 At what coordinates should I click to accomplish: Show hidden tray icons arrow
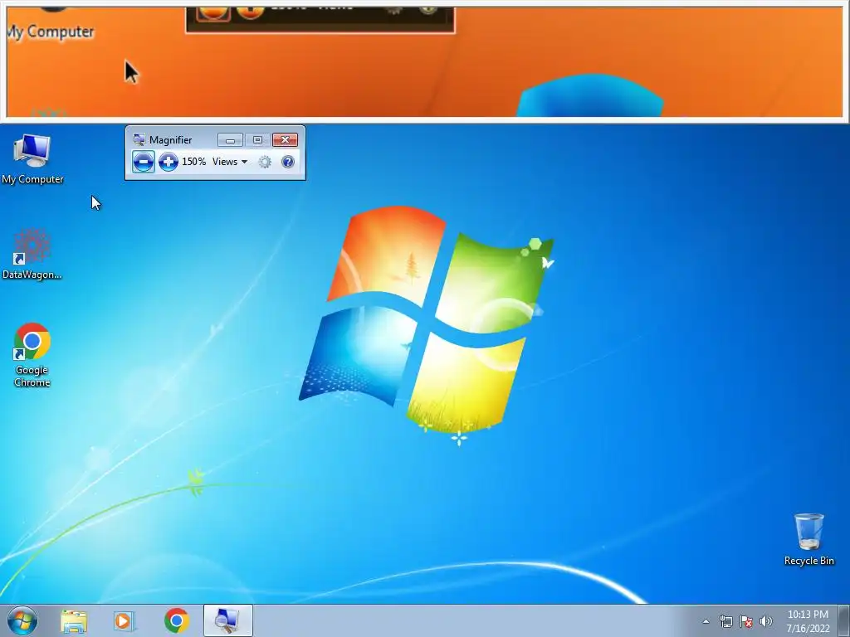point(706,621)
